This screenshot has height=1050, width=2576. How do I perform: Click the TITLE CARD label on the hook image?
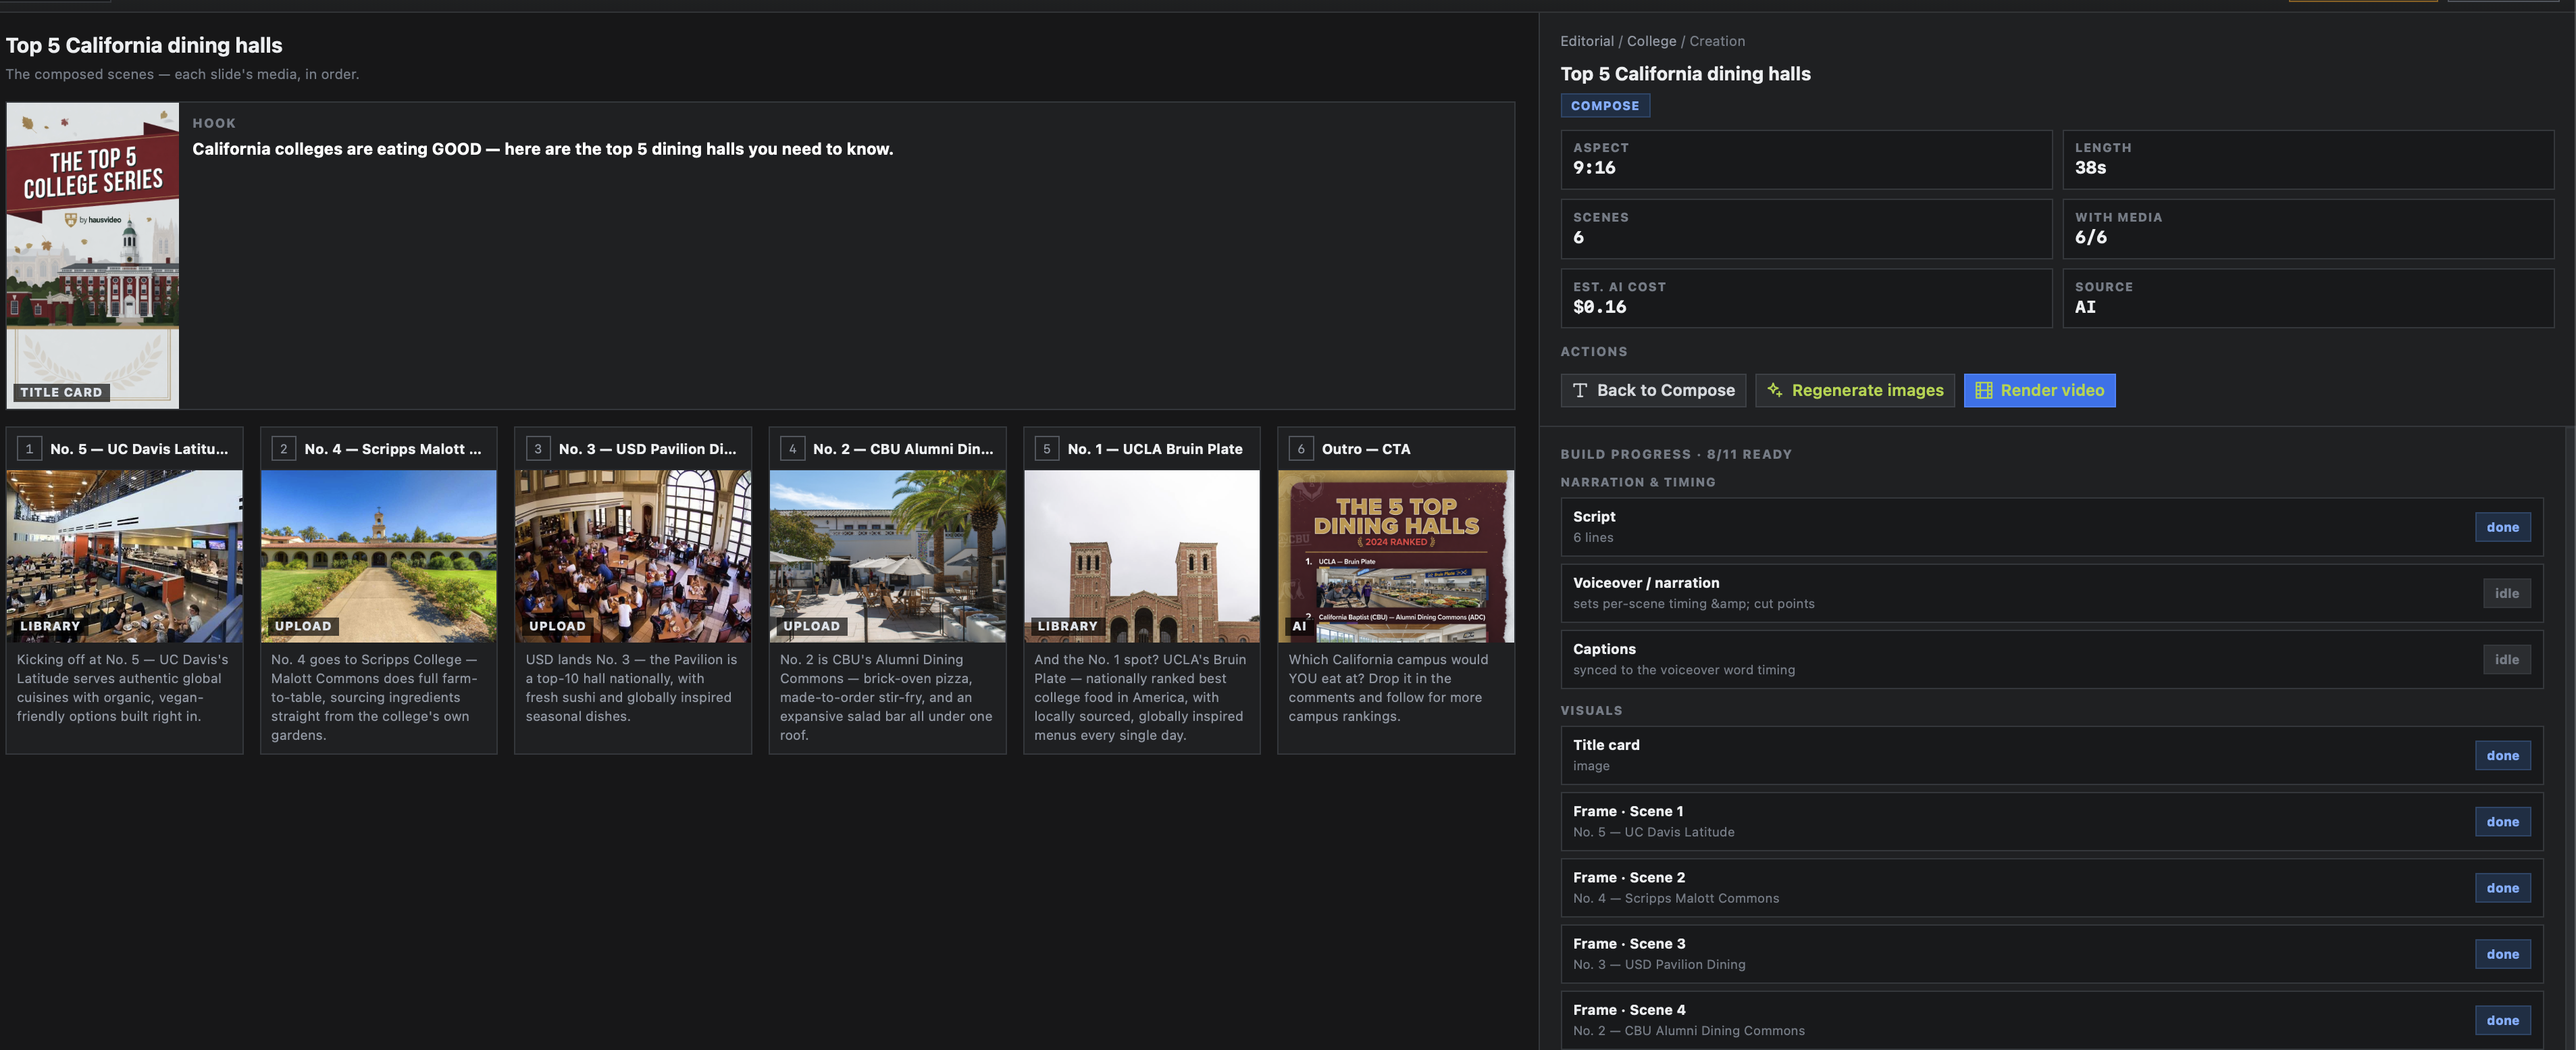pyautogui.click(x=61, y=392)
